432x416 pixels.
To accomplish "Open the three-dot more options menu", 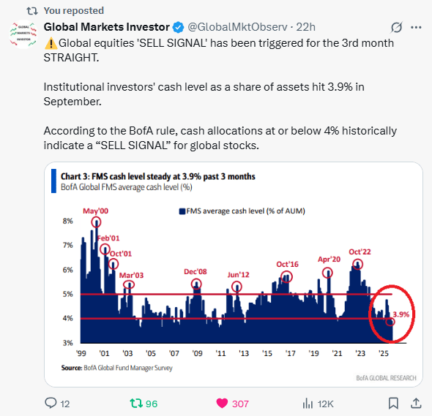I will coord(416,27).
